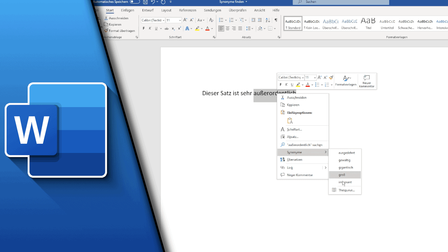Open the Überprüfen ribbon tab
This screenshot has height=252, width=448.
[x=238, y=10]
